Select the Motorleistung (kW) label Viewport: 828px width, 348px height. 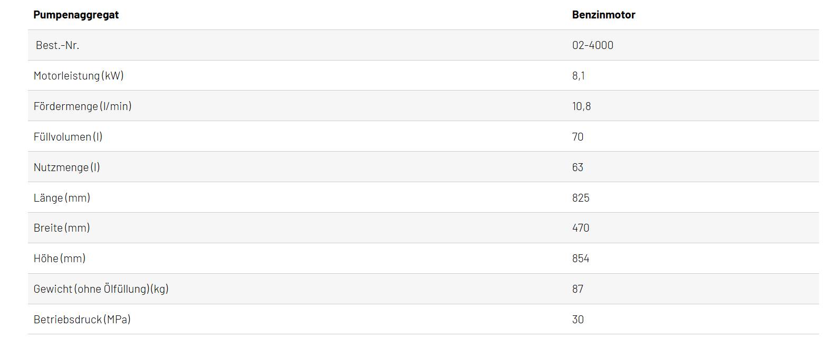point(79,76)
